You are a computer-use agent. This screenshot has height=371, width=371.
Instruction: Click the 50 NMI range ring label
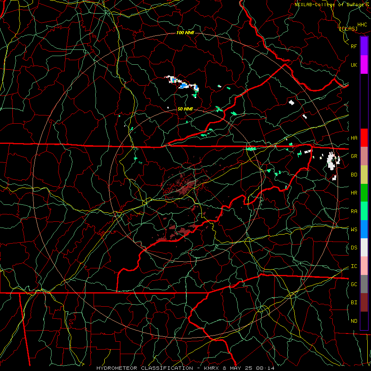pyautogui.click(x=185, y=109)
